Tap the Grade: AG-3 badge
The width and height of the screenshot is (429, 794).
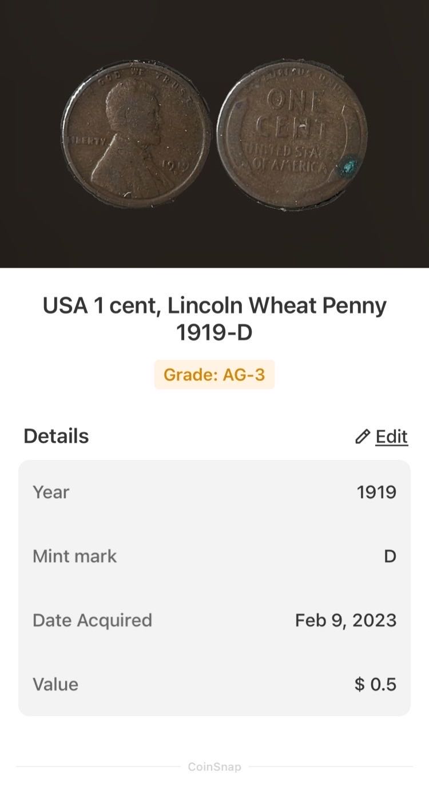[214, 375]
